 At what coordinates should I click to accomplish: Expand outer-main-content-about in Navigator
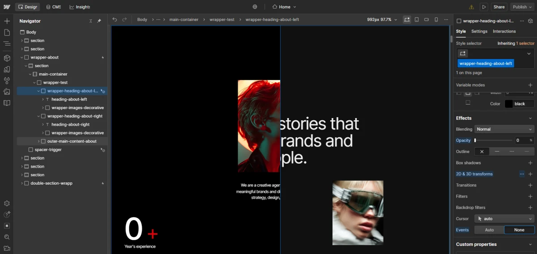click(x=38, y=141)
